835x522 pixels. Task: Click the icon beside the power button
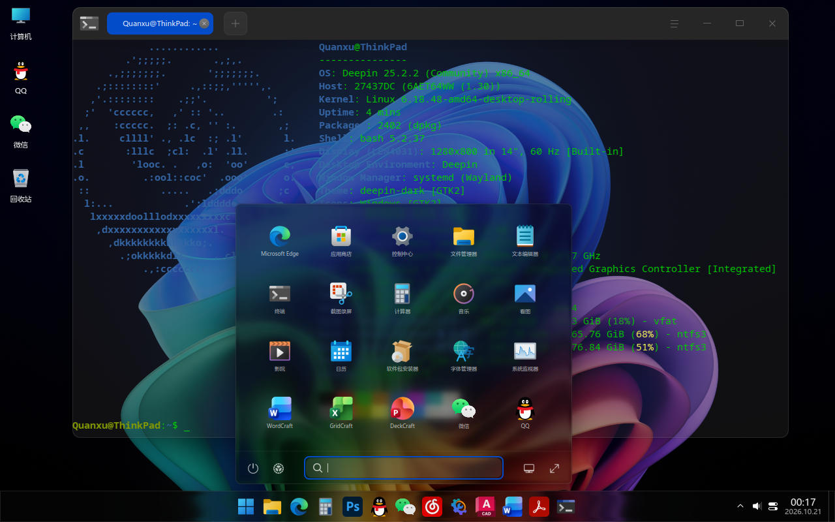279,468
